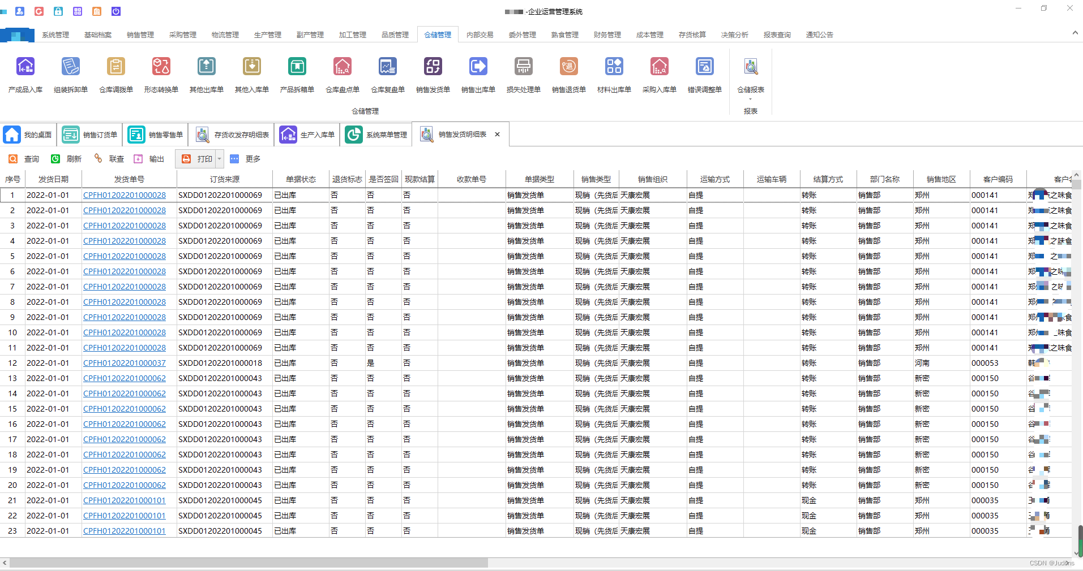Open the 产成品入库 icon
The width and height of the screenshot is (1083, 571).
tap(25, 73)
